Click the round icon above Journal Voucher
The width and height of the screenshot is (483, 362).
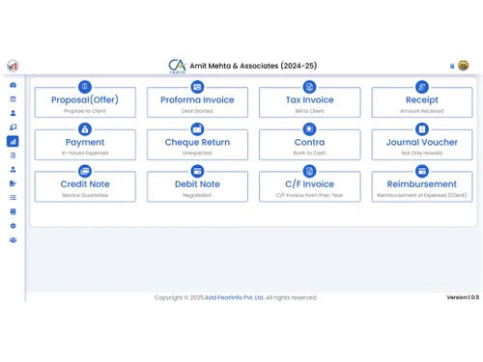(x=422, y=129)
